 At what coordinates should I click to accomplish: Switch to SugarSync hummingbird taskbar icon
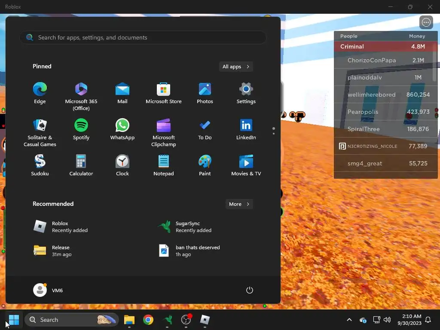[167, 320]
